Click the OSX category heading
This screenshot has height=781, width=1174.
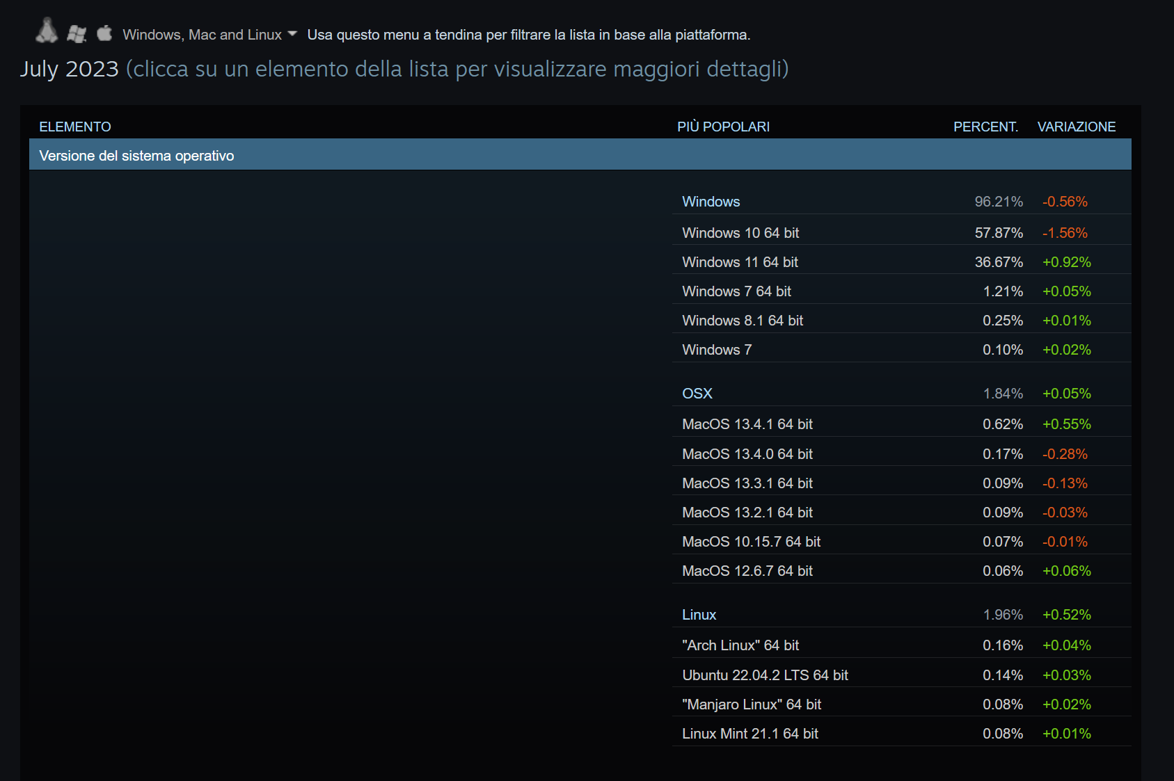click(697, 394)
